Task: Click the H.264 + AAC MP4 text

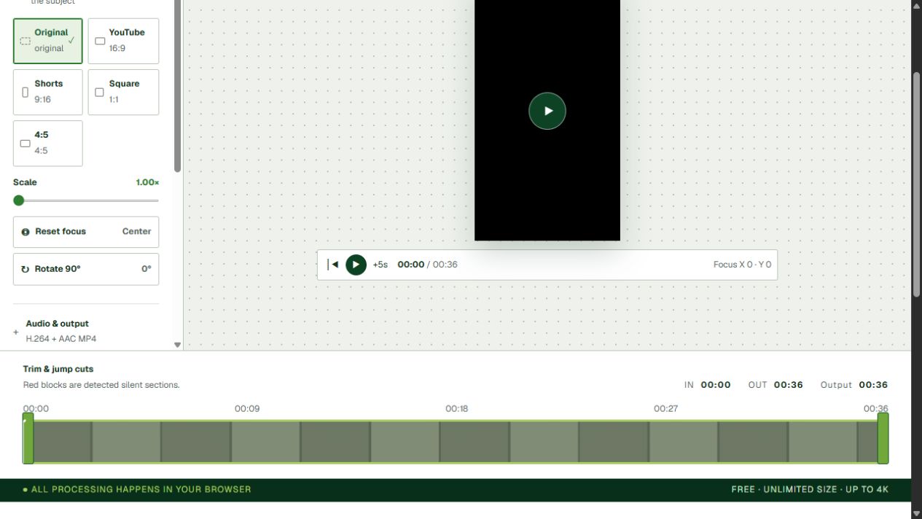Action: [61, 339]
